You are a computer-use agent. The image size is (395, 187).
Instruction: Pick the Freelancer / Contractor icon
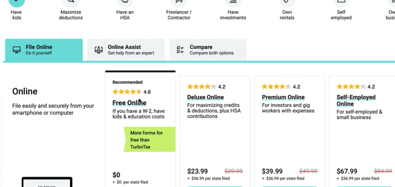(179, 2)
